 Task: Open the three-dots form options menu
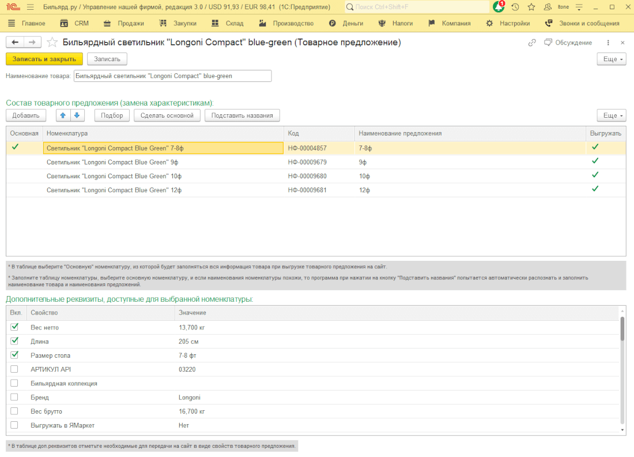(x=608, y=43)
